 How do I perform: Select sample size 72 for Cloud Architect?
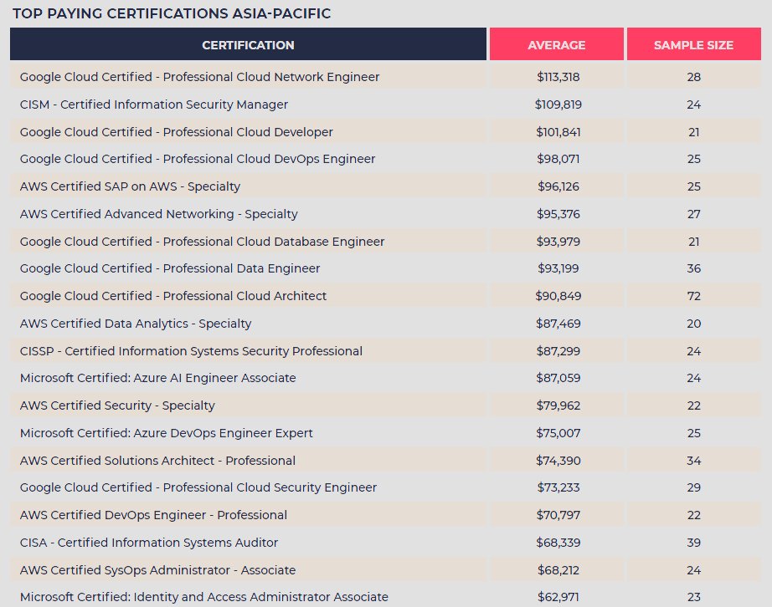[694, 296]
